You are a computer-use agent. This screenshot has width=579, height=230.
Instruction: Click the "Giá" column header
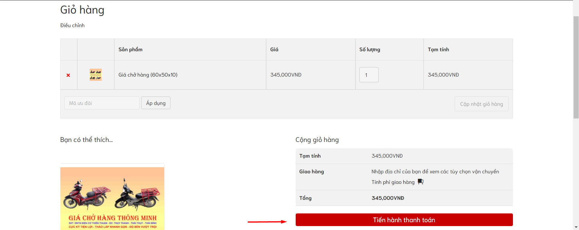click(274, 49)
